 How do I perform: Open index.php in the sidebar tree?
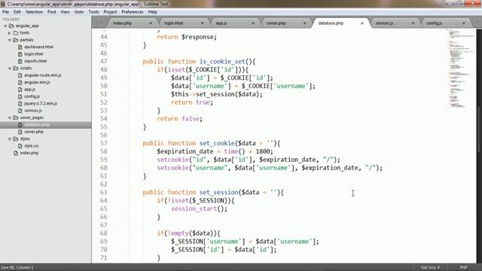coord(29,153)
